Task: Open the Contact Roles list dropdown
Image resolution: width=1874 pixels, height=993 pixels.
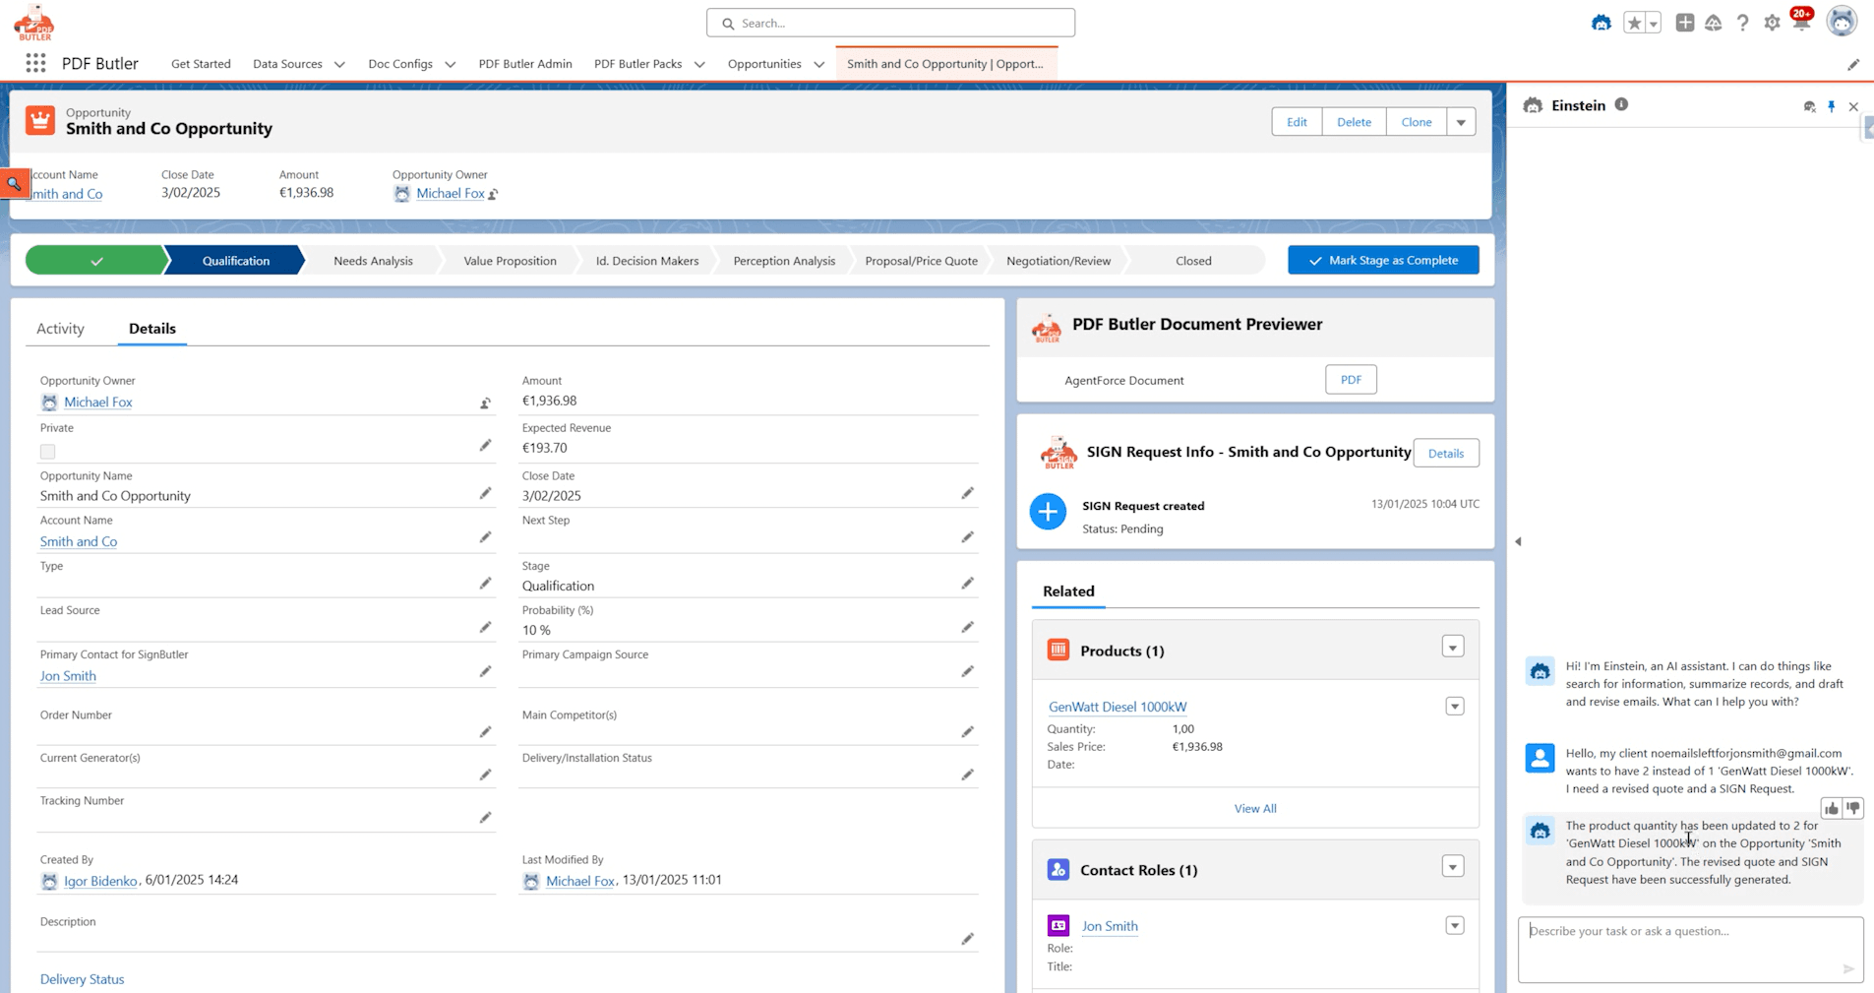Action: 1453,867
